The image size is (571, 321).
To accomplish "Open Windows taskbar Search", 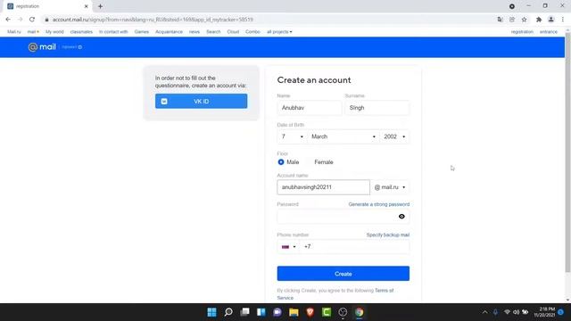I will [x=228, y=312].
